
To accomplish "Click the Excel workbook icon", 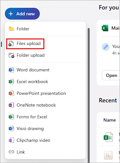I will click(11, 81).
